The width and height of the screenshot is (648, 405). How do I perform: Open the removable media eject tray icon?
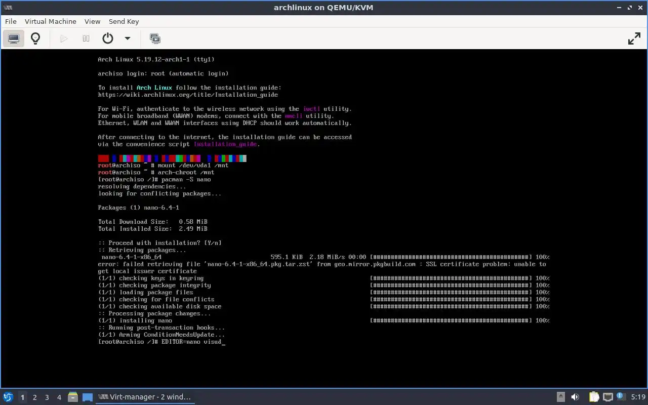561,397
